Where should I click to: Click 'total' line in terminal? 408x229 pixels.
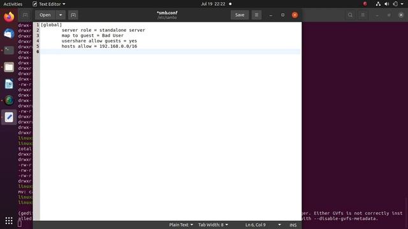pos(25,149)
